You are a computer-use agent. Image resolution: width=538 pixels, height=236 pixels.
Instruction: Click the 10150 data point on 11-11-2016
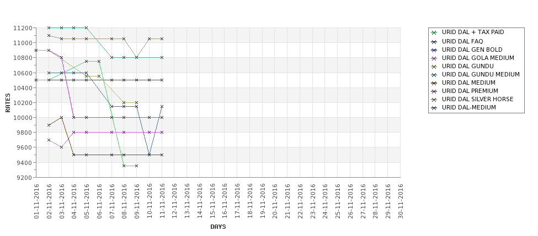[162, 106]
